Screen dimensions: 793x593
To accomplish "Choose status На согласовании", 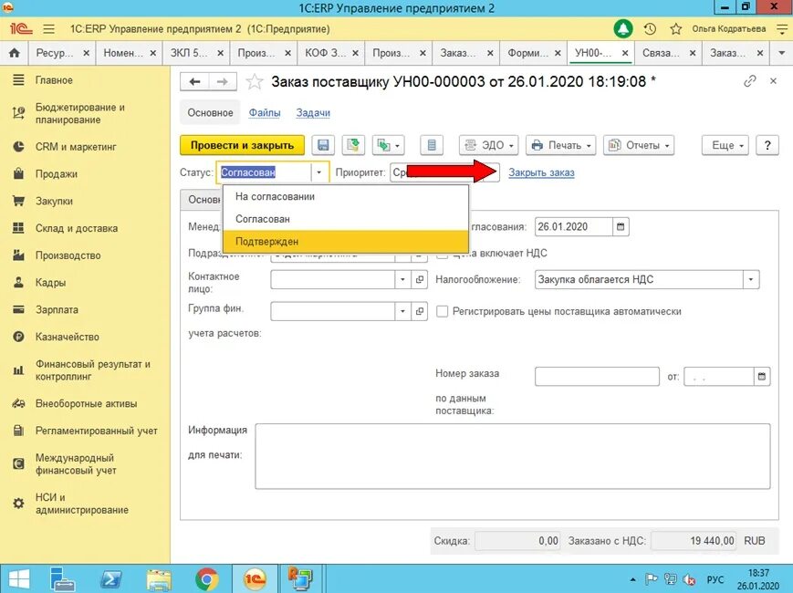I will [346, 197].
